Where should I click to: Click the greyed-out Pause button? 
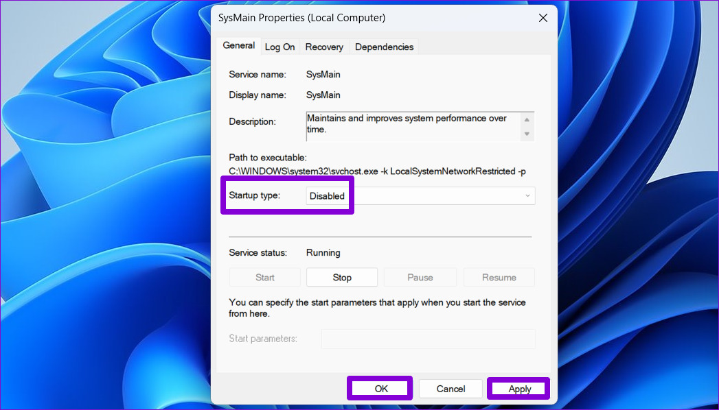420,277
